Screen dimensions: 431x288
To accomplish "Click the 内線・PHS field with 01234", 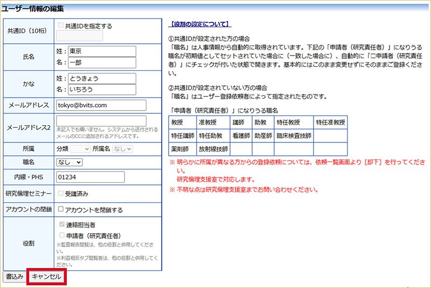I will coord(91,177).
